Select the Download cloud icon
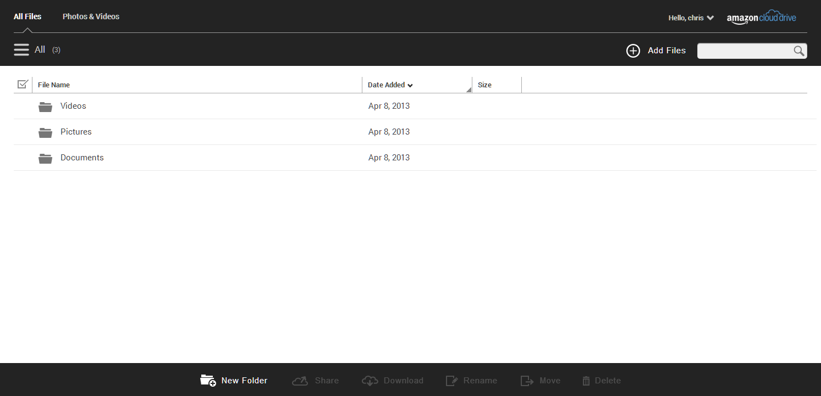The height and width of the screenshot is (396, 821). tap(370, 380)
